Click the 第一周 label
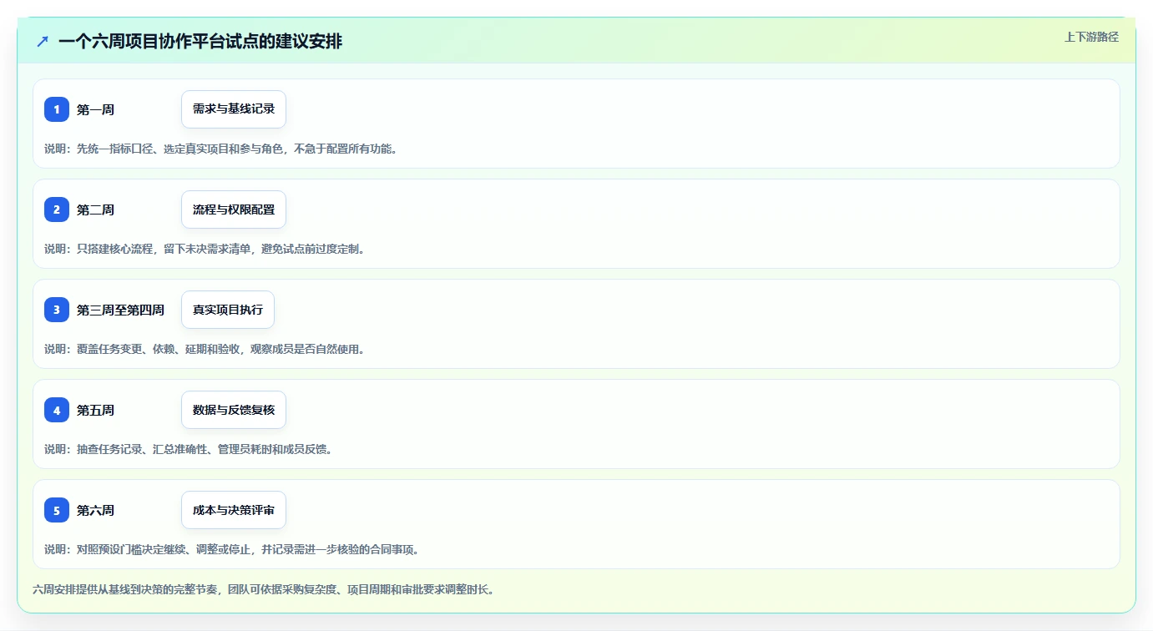The width and height of the screenshot is (1153, 631). (95, 109)
